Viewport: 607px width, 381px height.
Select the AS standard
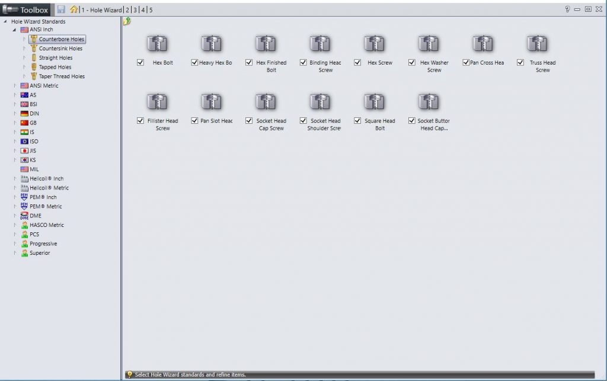[33, 95]
